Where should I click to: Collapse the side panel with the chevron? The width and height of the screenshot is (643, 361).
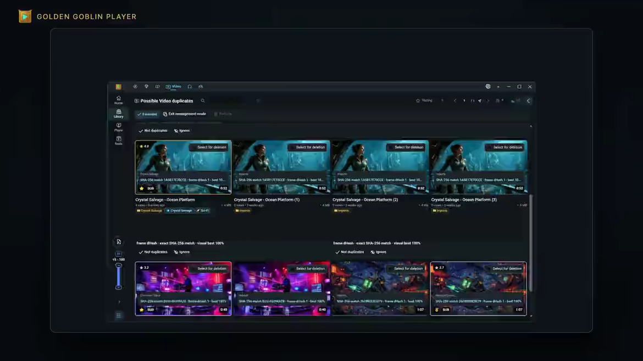(x=529, y=101)
